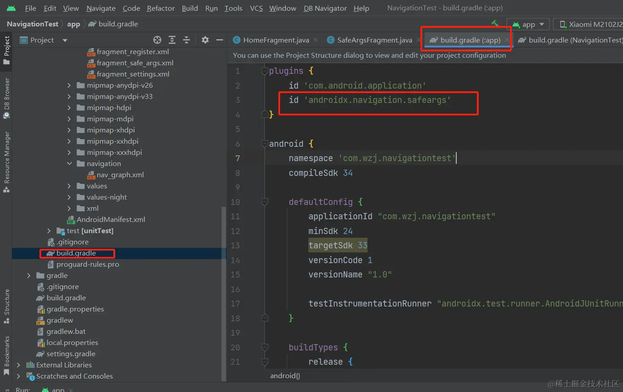Open the DB Browser tool window
The width and height of the screenshot is (623, 392).
(x=6, y=98)
